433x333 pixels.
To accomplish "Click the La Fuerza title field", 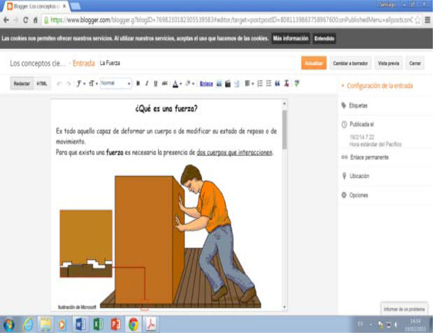I will click(196, 63).
